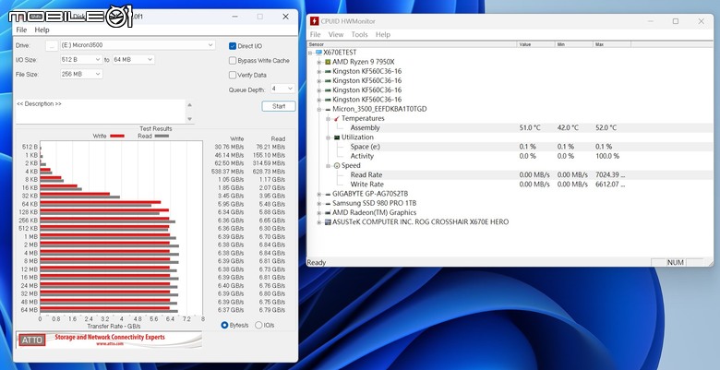720x370 pixels.
Task: Click the Description scroll up arrow
Action: tap(189, 104)
